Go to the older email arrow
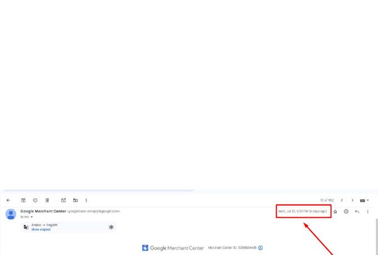 point(352,201)
